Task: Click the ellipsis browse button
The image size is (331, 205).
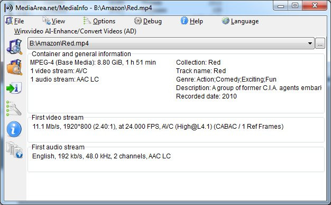Action: [x=320, y=43]
